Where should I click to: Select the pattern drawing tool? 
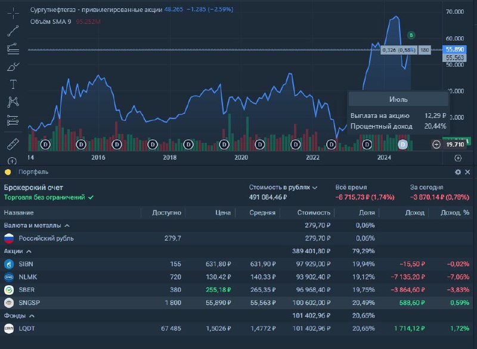(x=13, y=102)
